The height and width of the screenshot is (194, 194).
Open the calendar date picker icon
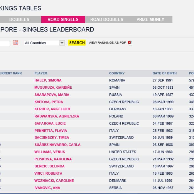coord(16,43)
